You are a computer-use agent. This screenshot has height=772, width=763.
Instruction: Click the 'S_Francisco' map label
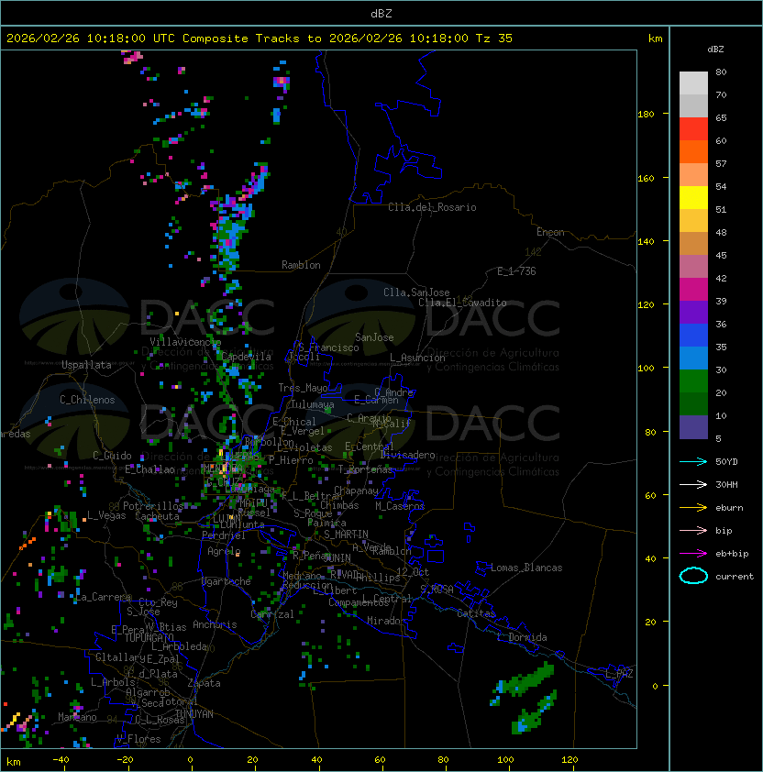(x=328, y=347)
